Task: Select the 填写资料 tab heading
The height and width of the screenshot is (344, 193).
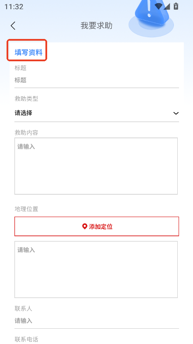Action: pos(29,53)
